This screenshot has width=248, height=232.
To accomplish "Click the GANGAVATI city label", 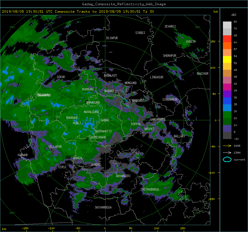I will 157,119.
